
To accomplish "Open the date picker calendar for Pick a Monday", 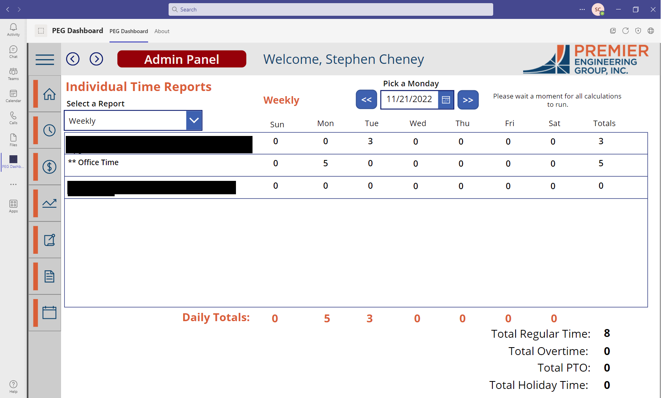I will click(x=446, y=100).
